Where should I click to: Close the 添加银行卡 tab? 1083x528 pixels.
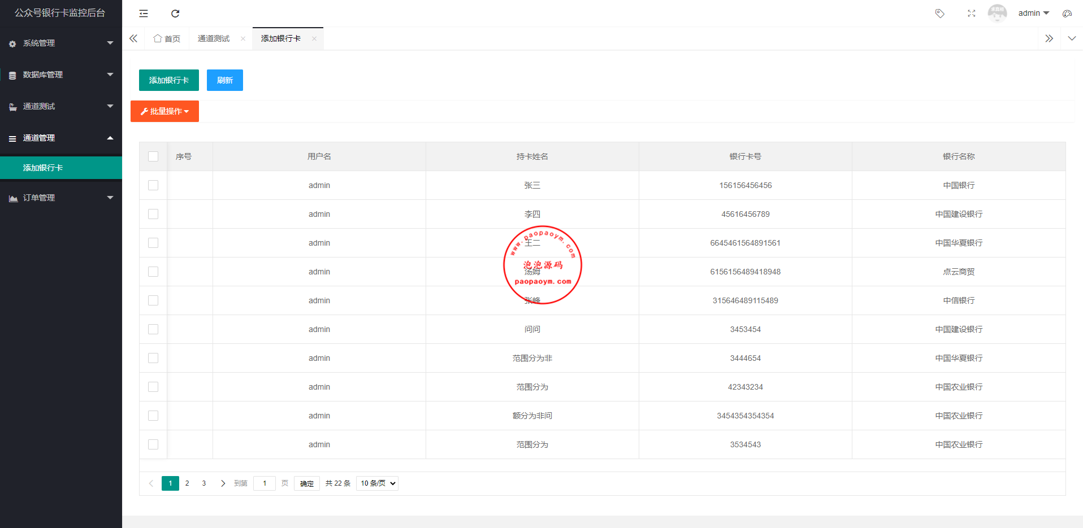pos(314,39)
